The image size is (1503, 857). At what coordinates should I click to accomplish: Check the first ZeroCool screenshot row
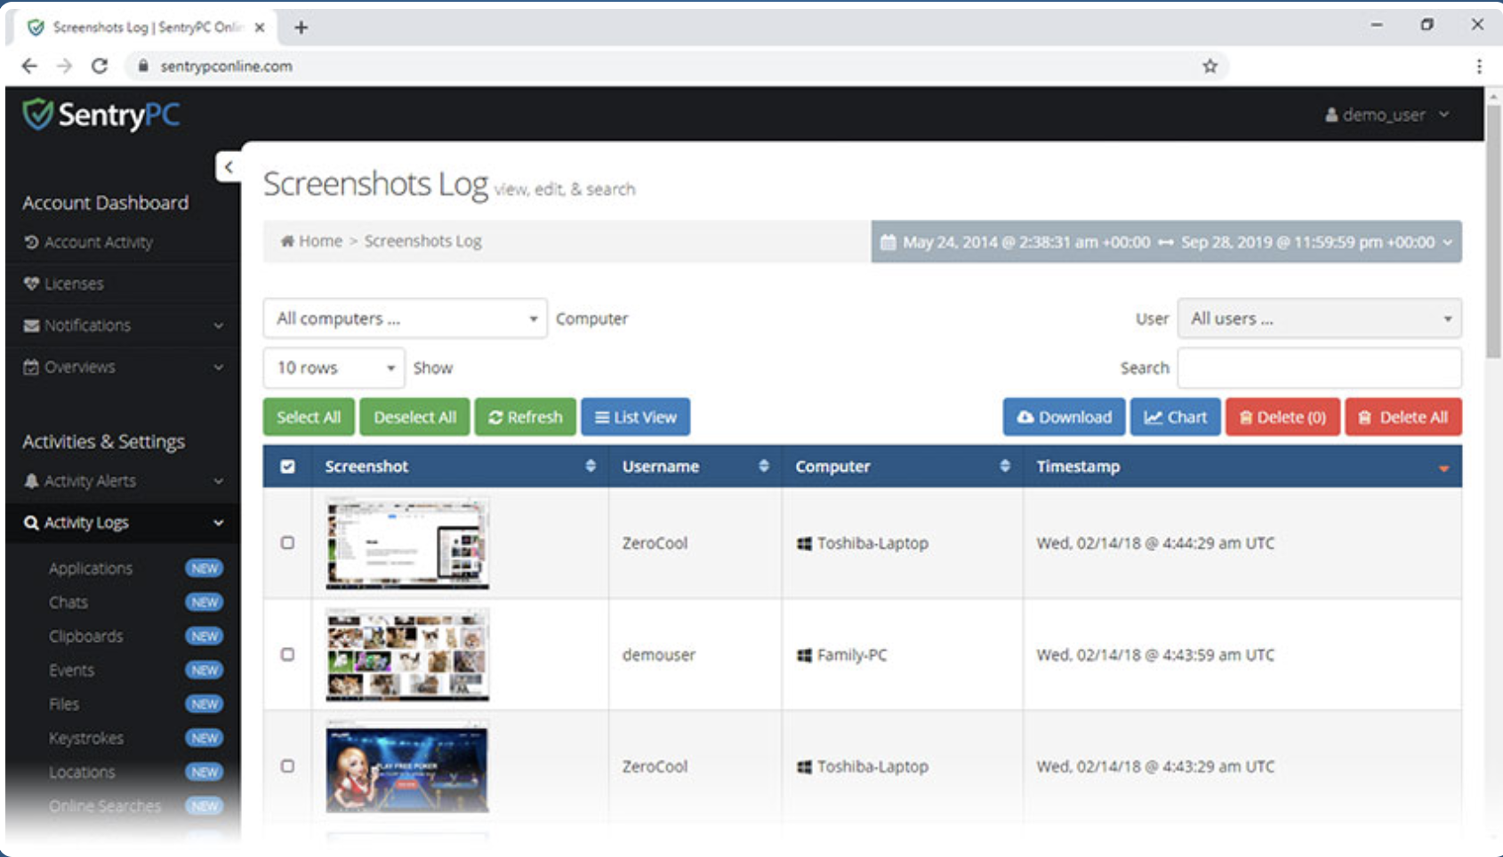click(286, 543)
